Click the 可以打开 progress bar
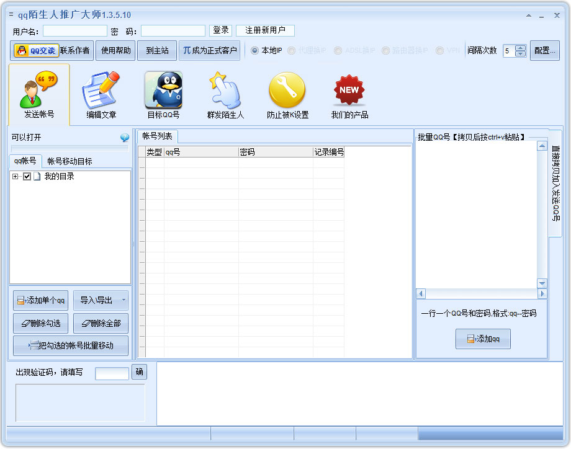The image size is (571, 449). [x=70, y=148]
